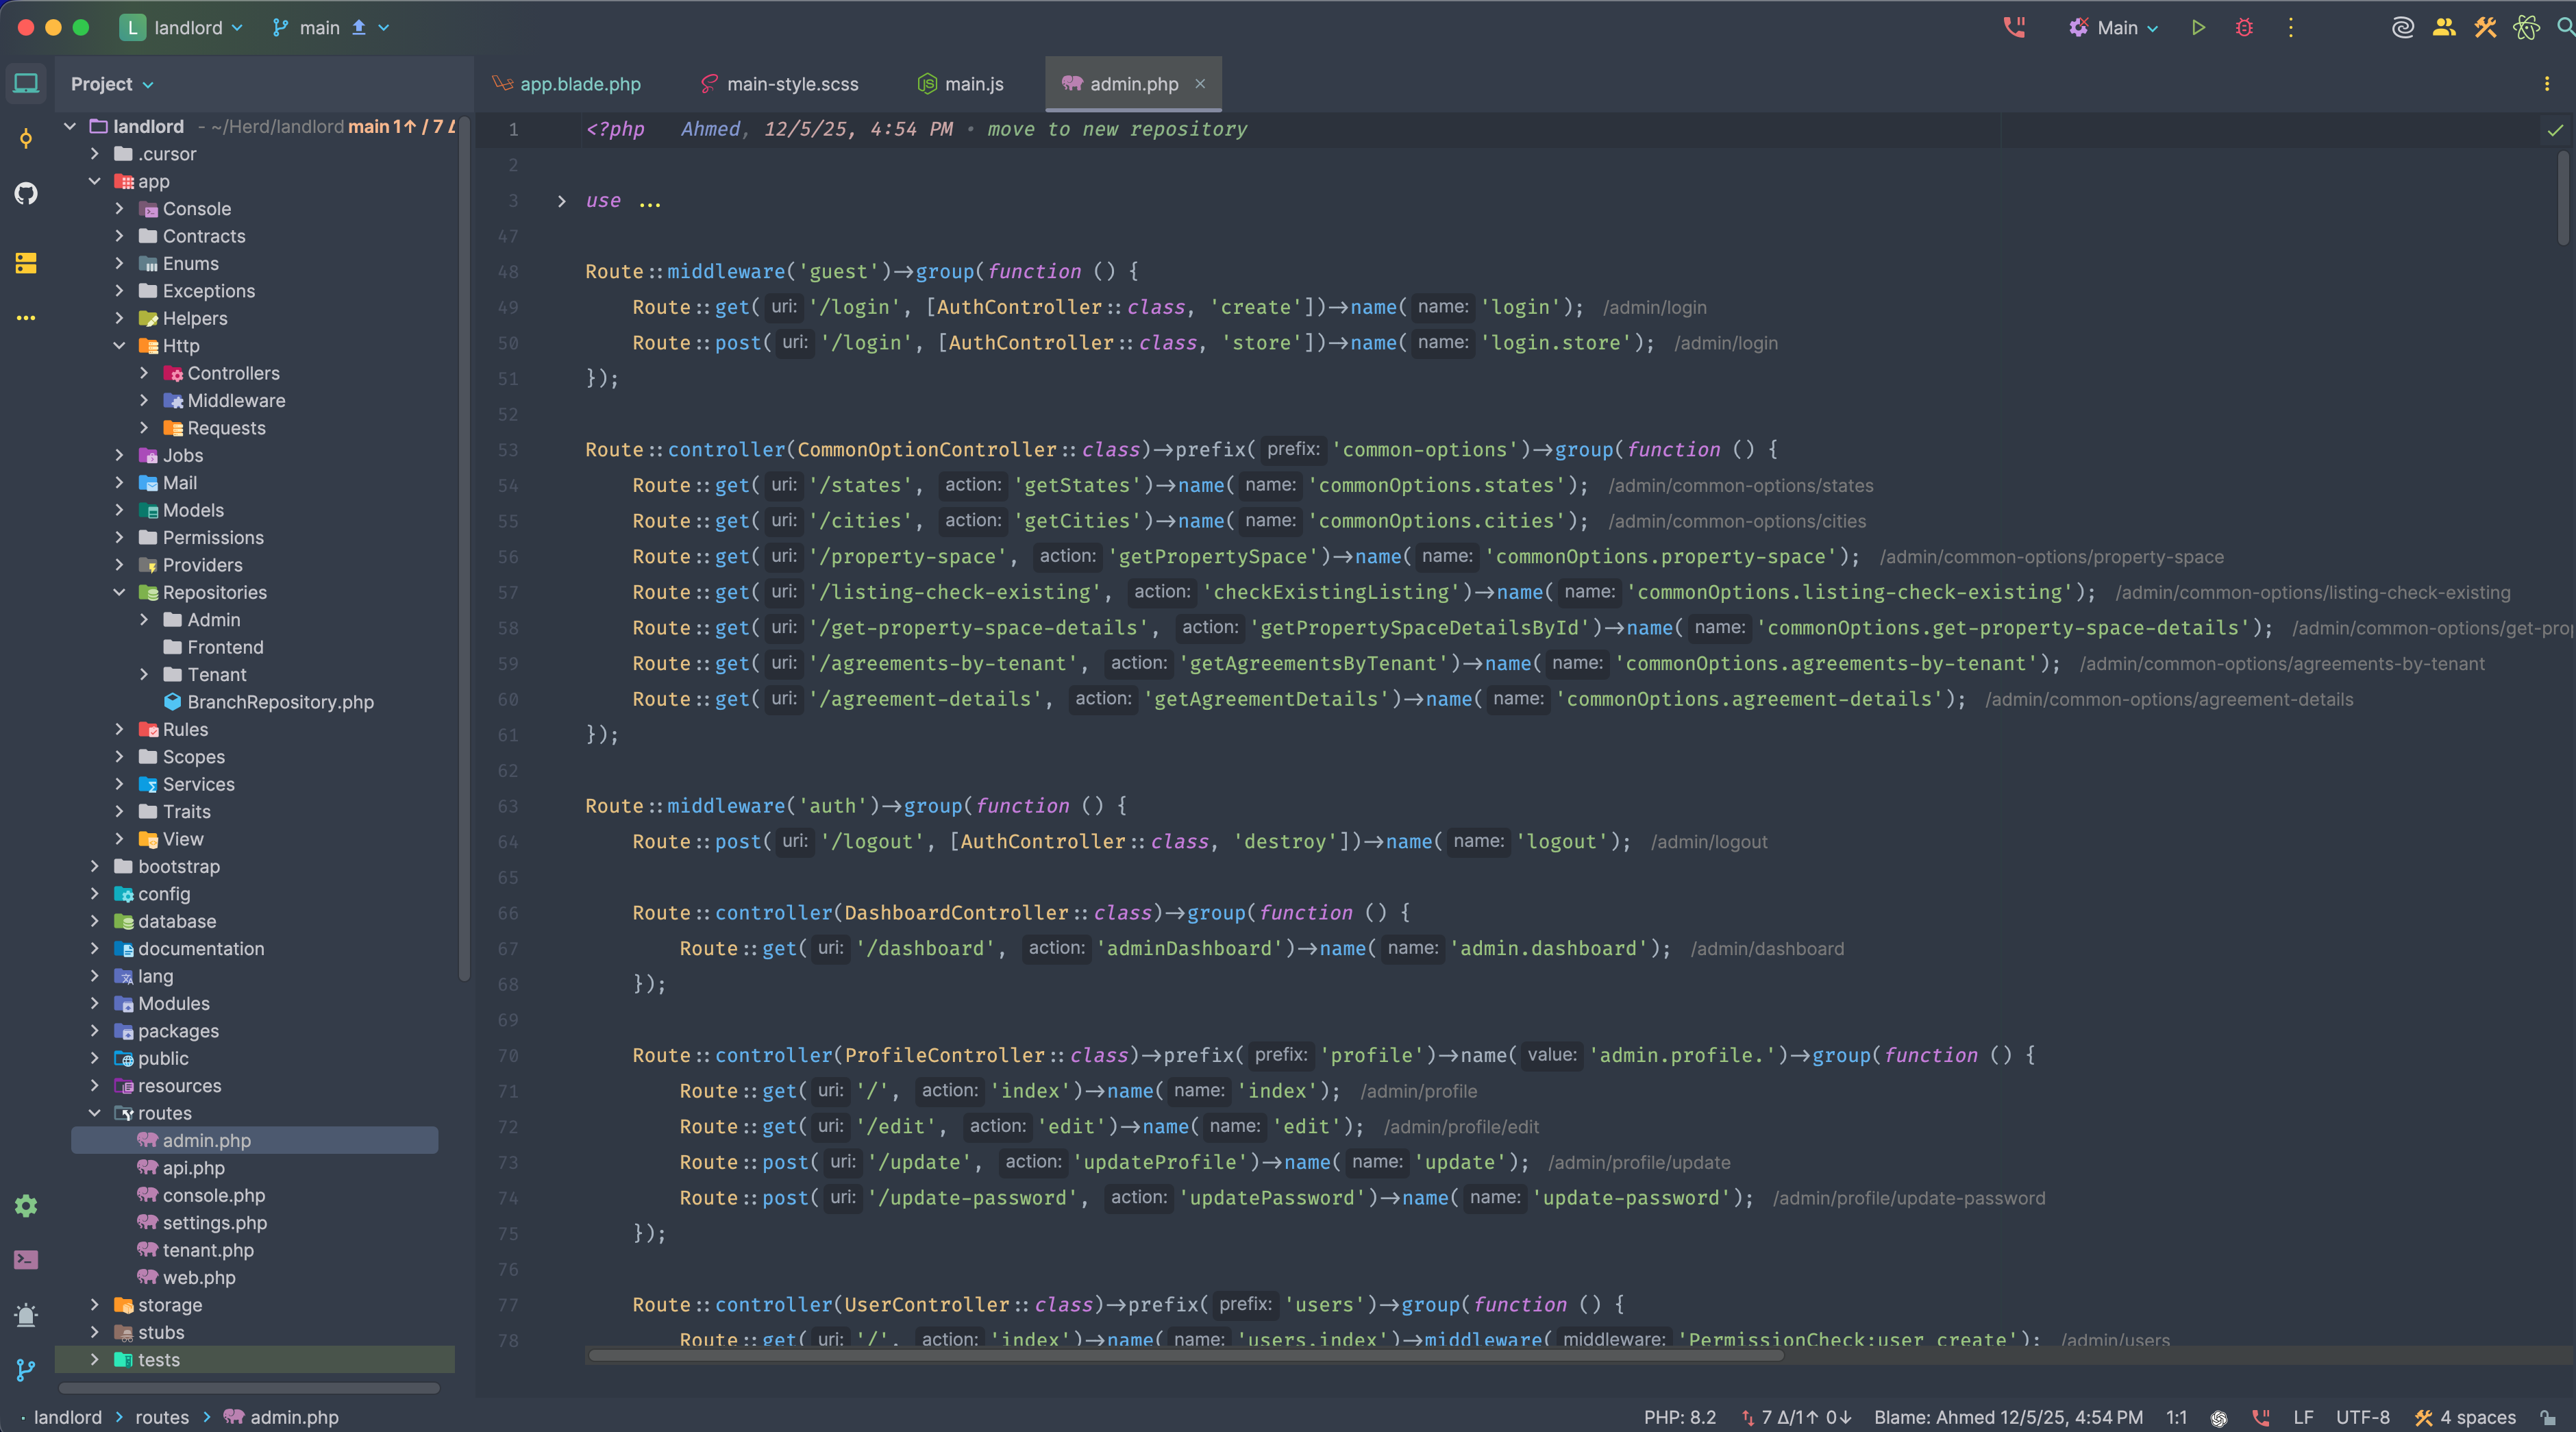Viewport: 2576px width, 1432px height.
Task: Close the admin.php editor tab
Action: coord(1200,84)
